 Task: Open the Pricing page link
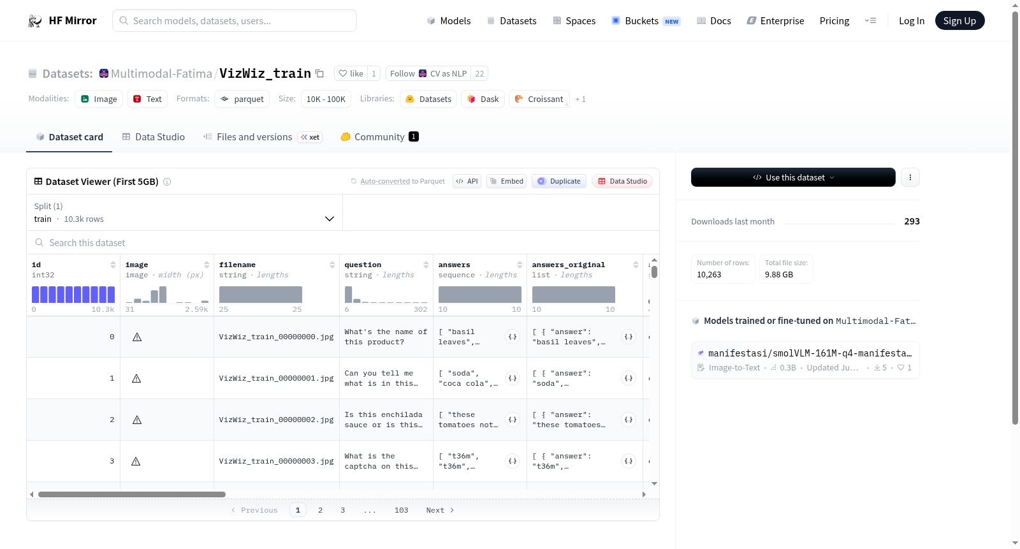[834, 21]
